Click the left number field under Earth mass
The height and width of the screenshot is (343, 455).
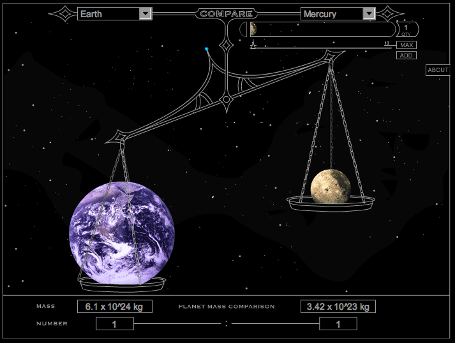(115, 324)
